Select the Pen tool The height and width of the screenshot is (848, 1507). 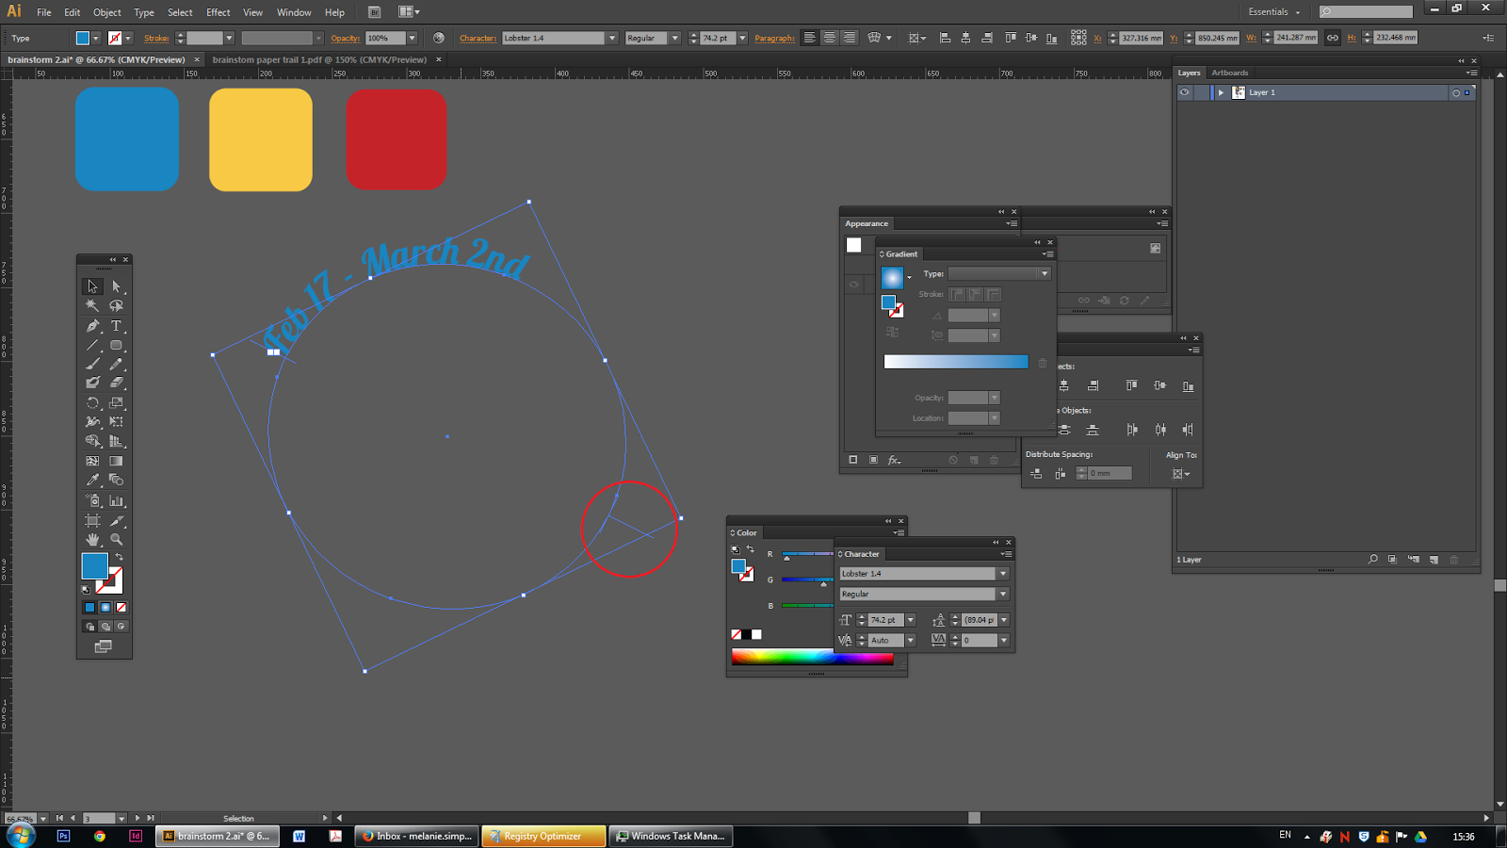click(92, 326)
